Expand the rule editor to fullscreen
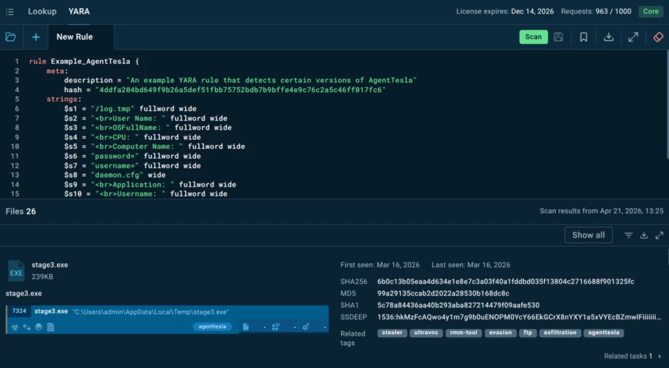 (x=633, y=37)
